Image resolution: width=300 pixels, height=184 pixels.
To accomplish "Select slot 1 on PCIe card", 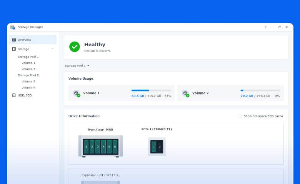I will click(x=153, y=147).
